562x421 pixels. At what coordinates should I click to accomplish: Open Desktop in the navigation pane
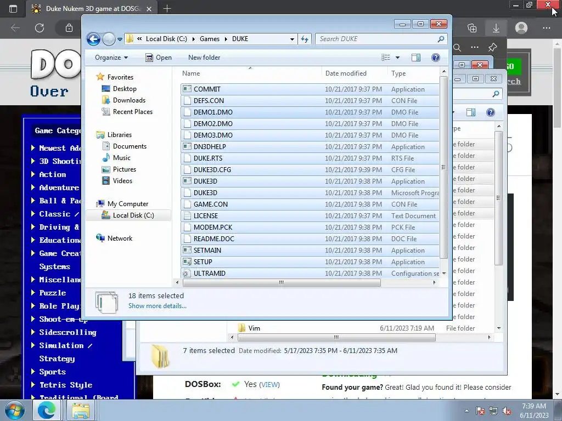click(125, 88)
